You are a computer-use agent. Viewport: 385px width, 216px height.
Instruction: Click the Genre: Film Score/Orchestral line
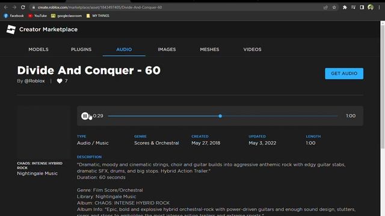pos(109,190)
